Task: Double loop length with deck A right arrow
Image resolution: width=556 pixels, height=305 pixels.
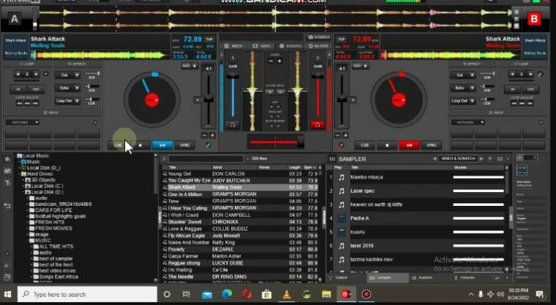Action: 36,74
